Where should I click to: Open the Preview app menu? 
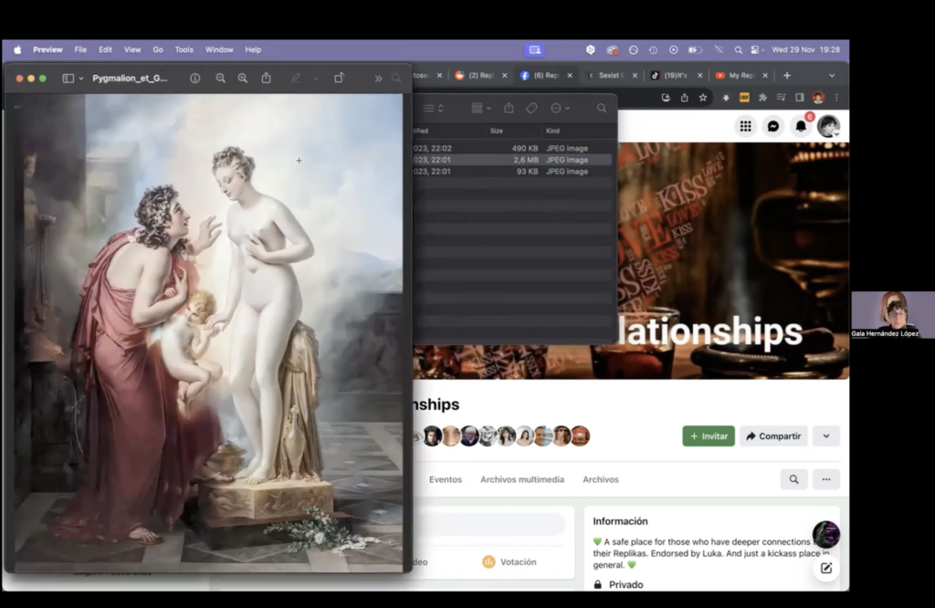coord(47,50)
